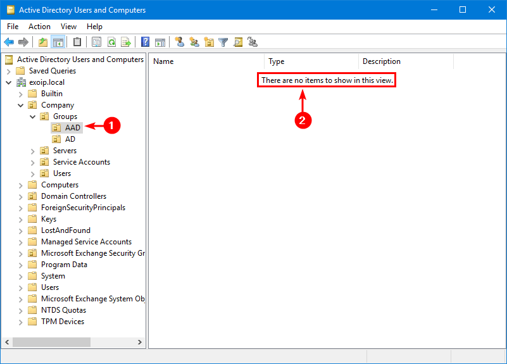Image resolution: width=507 pixels, height=364 pixels.
Task: Collapse the exoip.local domain node
Action: click(9, 82)
